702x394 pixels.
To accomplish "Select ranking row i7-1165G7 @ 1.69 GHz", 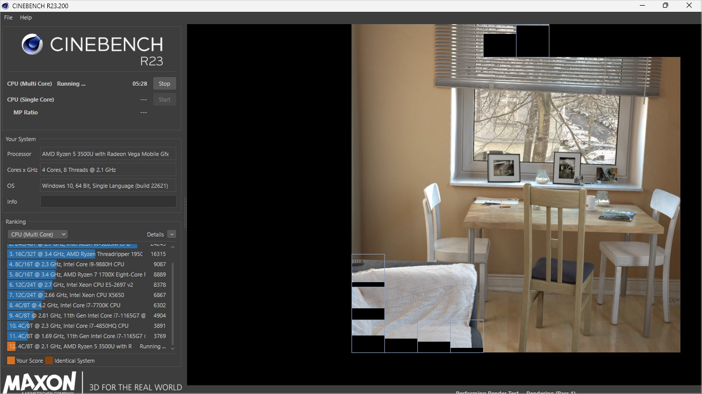I will (x=87, y=336).
